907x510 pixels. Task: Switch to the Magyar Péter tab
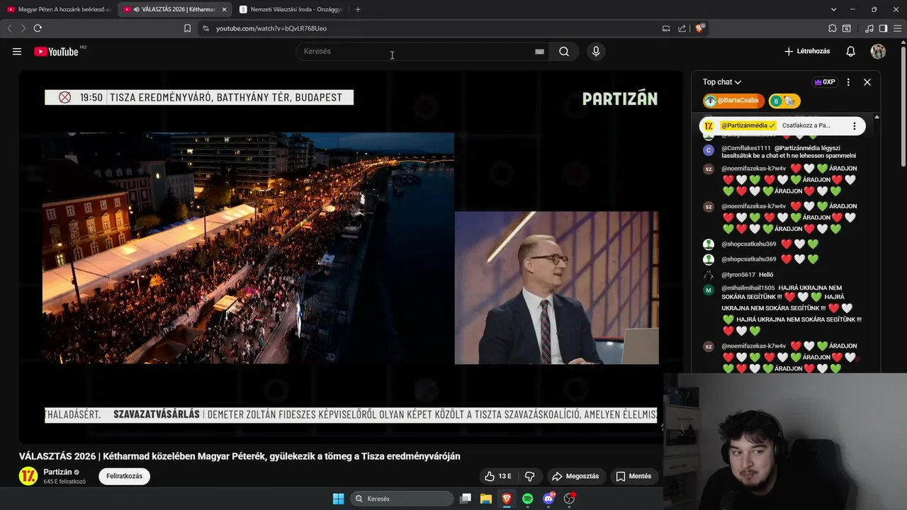point(58,9)
